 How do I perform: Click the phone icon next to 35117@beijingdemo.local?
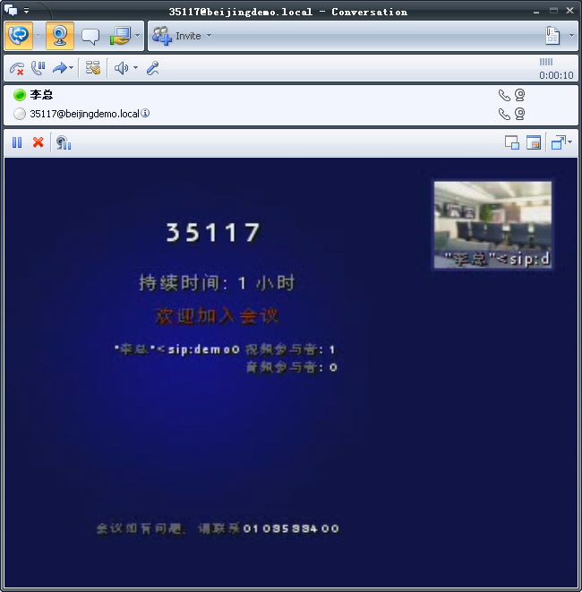point(504,114)
